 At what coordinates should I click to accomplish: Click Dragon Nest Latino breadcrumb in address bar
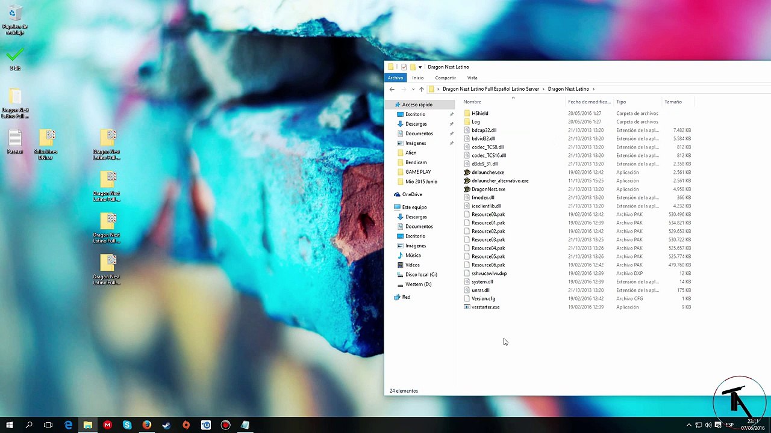pos(569,89)
